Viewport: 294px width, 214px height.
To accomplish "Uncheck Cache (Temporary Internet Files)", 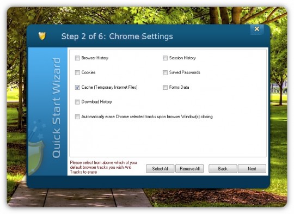I will coord(77,88).
